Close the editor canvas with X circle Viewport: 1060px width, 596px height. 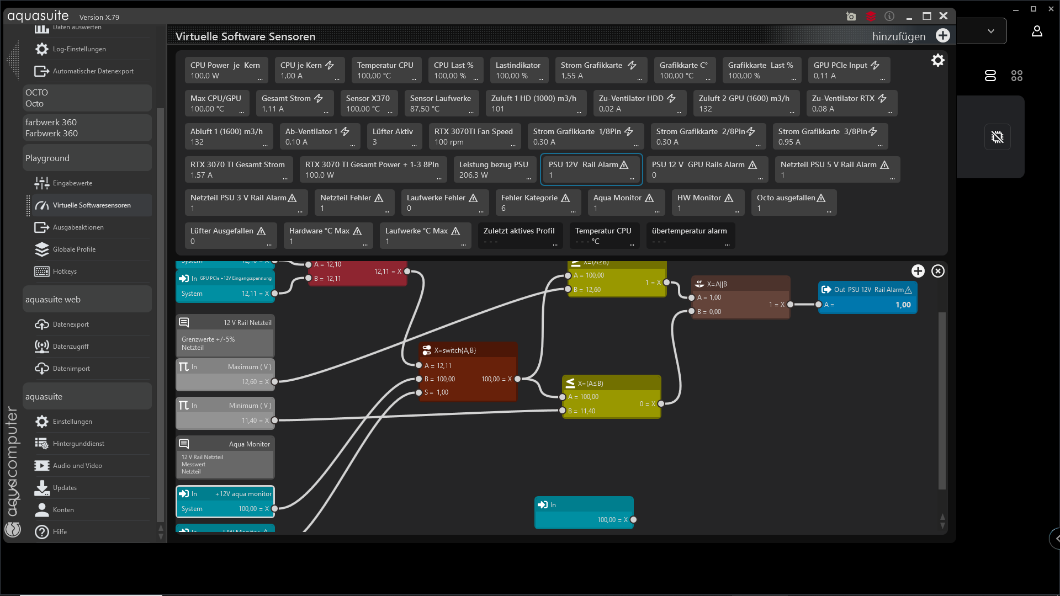pyautogui.click(x=938, y=271)
